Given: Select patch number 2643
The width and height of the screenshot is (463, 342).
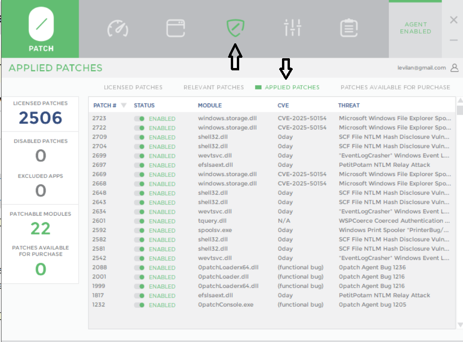Looking at the screenshot, I should [99, 202].
